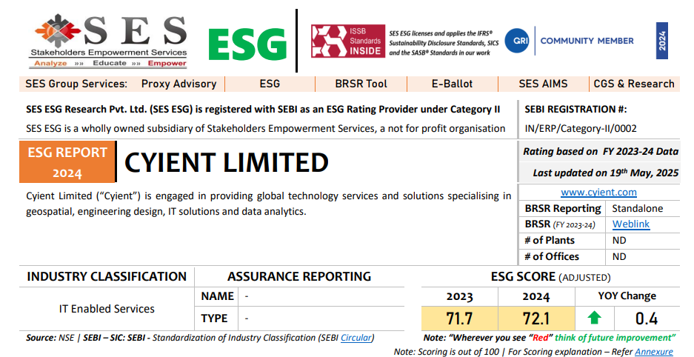Click the ESG SCORE (ADJUSTED) heading
This screenshot has width=694, height=357.
[x=550, y=277]
